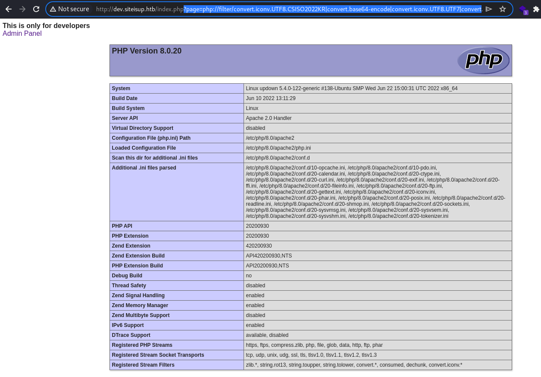
Task: Click the 'zlib.*, string.rot13' filters value
Action: (354, 365)
